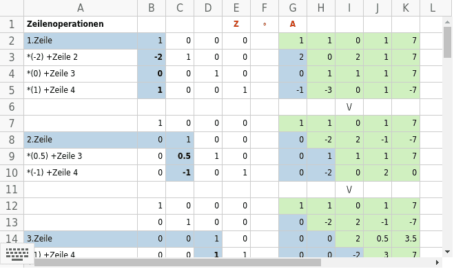Click the vertical scrollbar down arrow
The image size is (454, 269).
[x=447, y=252]
